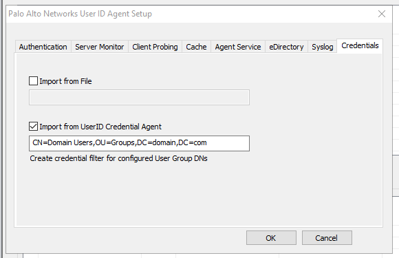Click the dialog title 'Palo Alto Networks User ID Agent Setup'
399x258 pixels.
tap(80, 14)
